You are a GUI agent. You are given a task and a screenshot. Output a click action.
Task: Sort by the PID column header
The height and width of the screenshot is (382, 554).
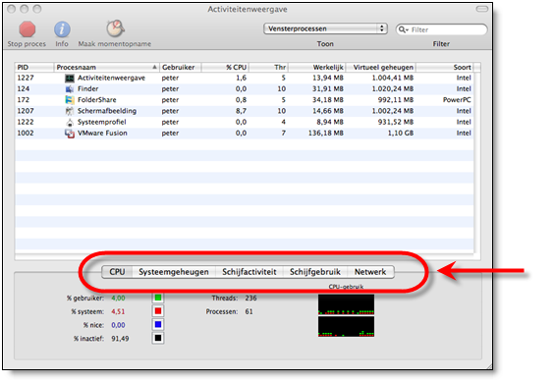[34, 67]
